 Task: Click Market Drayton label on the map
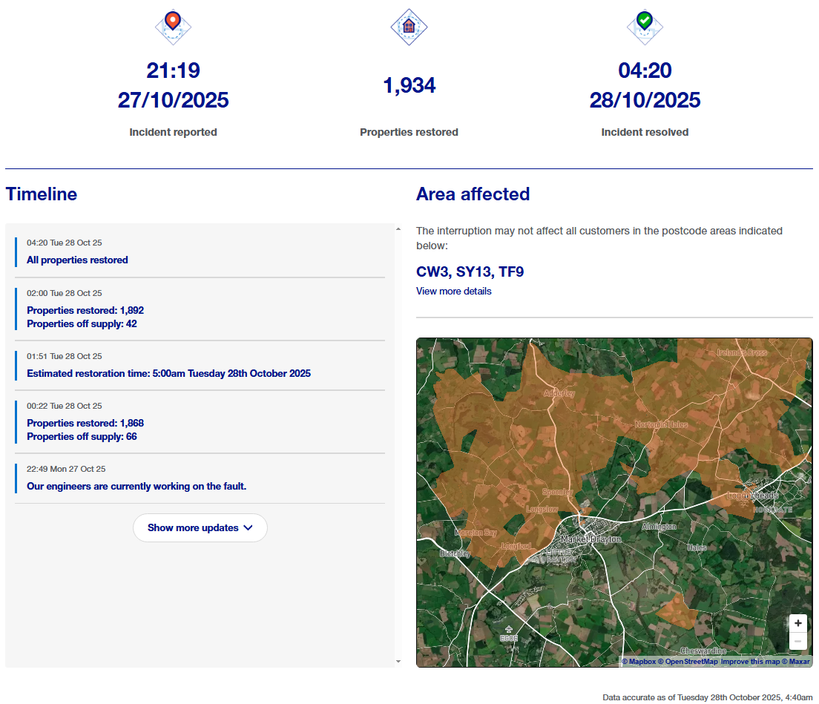click(591, 539)
